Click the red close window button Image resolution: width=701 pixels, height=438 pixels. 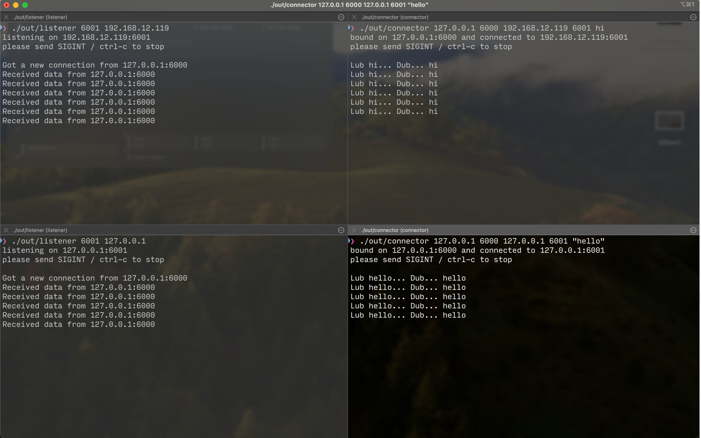tap(6, 5)
